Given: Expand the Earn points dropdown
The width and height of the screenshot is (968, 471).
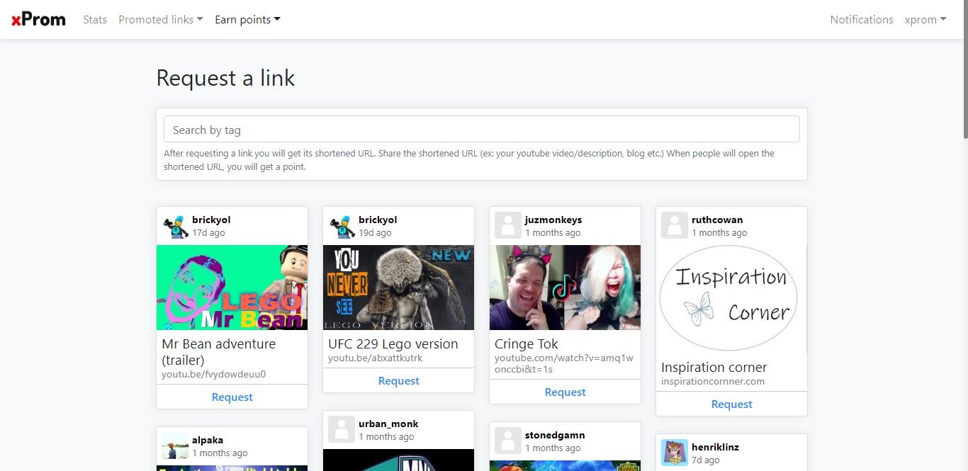Looking at the screenshot, I should (247, 20).
